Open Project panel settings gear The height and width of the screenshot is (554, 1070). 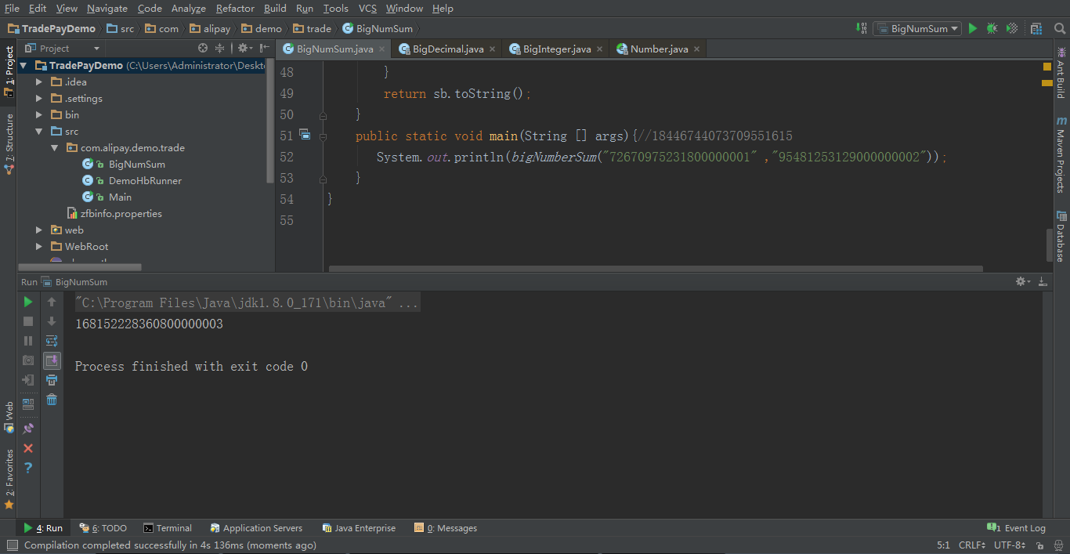pyautogui.click(x=244, y=49)
